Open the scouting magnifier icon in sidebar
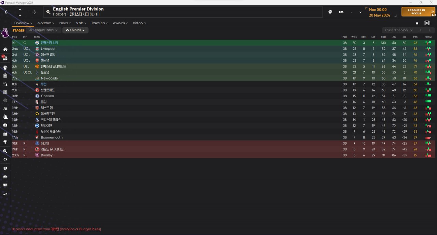 tap(5, 151)
